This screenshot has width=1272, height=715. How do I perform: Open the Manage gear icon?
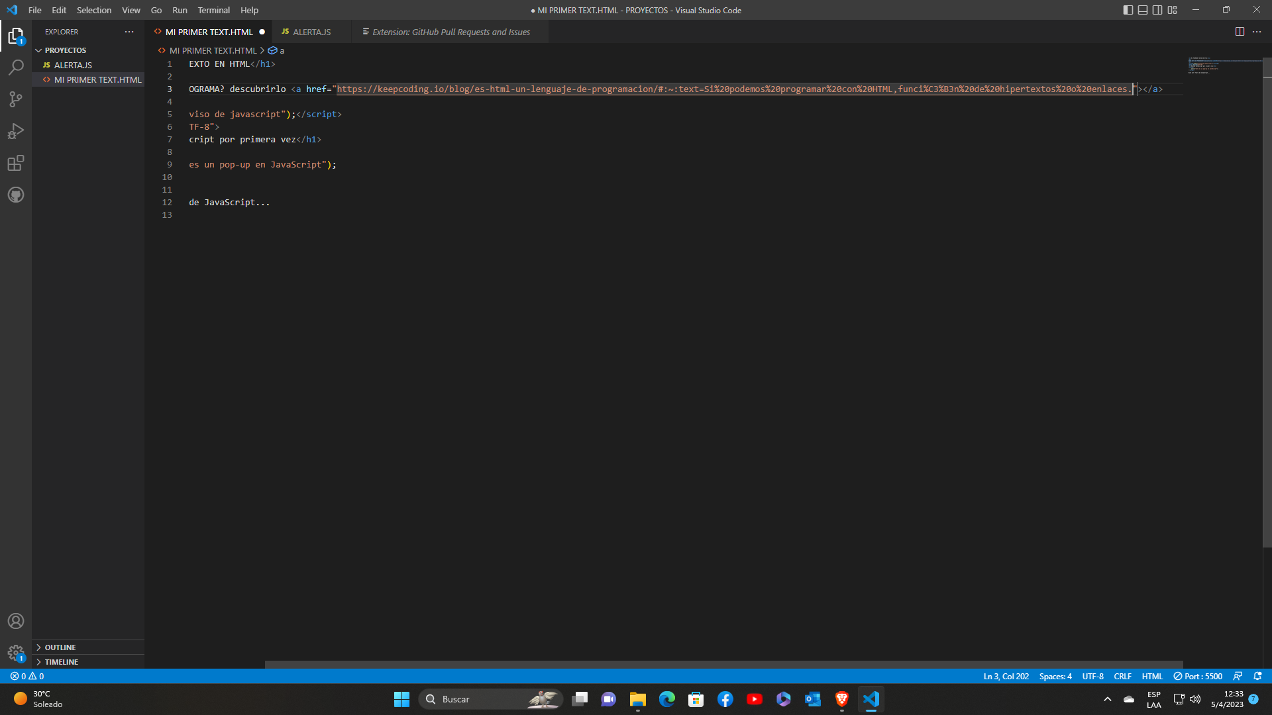click(x=16, y=653)
